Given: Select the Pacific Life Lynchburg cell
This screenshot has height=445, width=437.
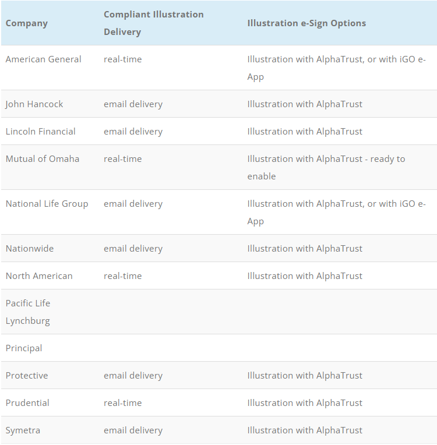Looking at the screenshot, I should (x=28, y=312).
